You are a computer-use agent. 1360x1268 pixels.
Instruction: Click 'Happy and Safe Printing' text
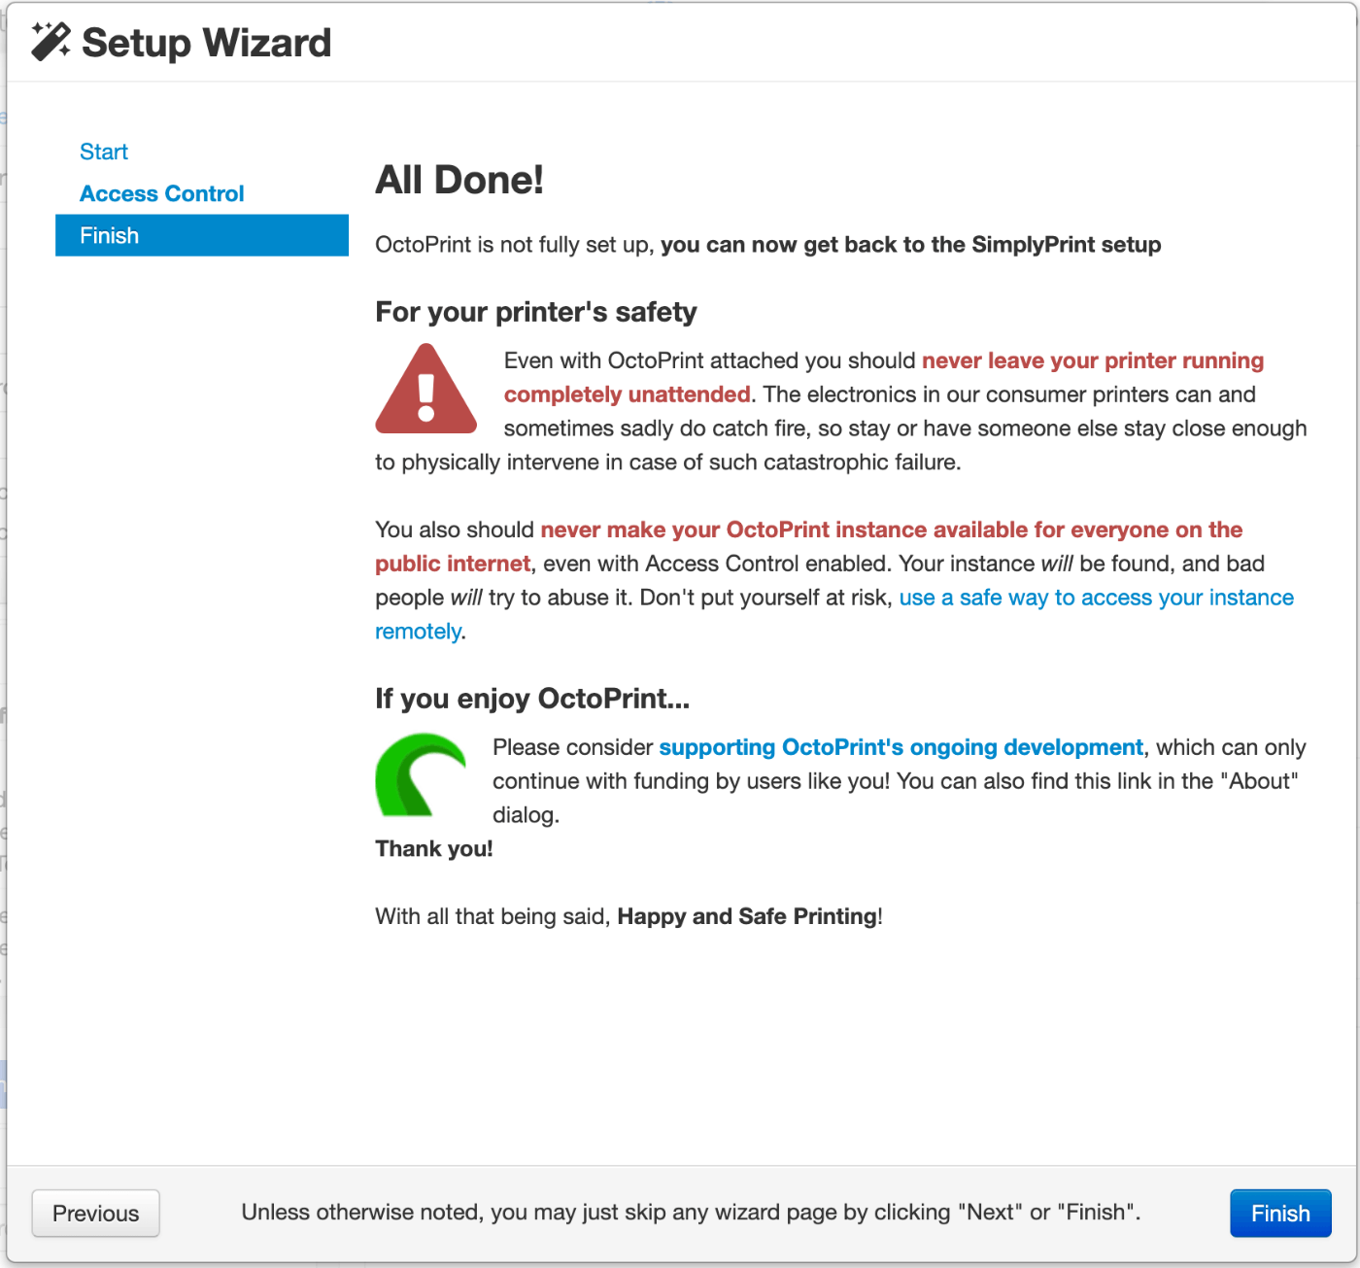[x=747, y=916]
